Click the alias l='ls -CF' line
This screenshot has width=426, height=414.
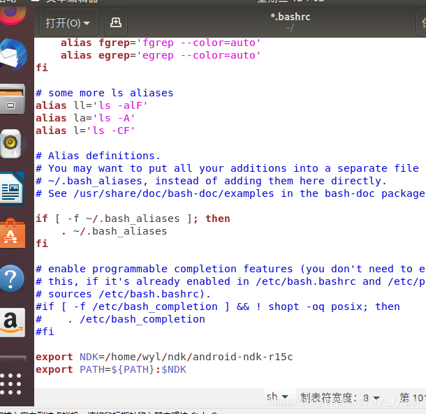click(x=85, y=131)
